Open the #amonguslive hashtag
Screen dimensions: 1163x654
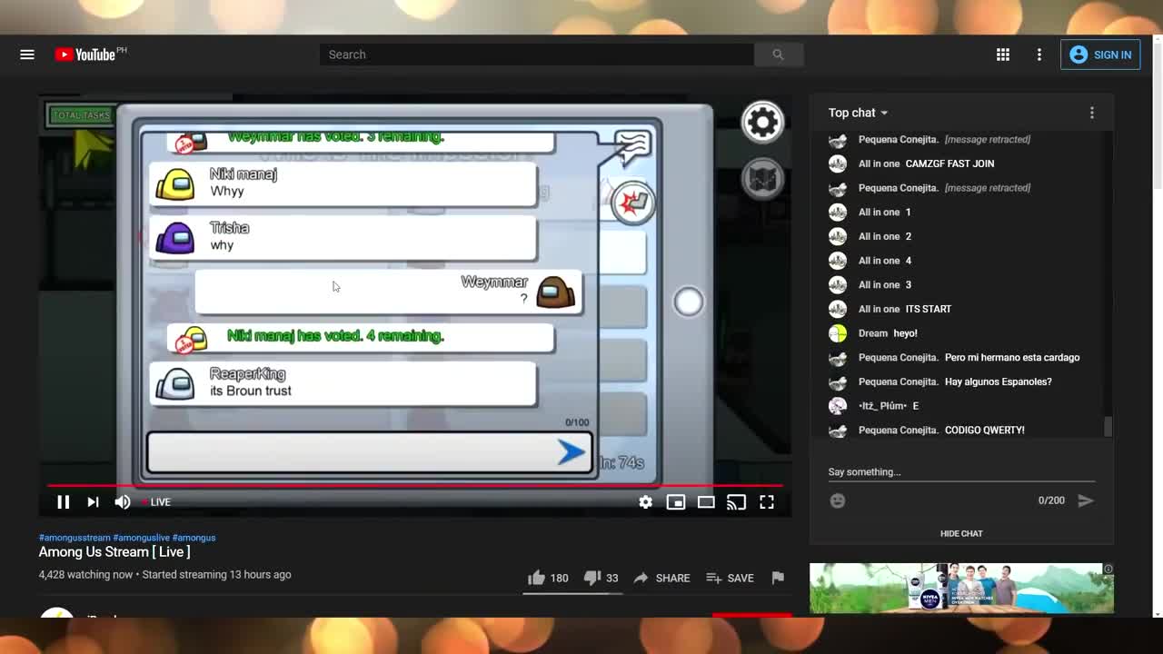(141, 538)
